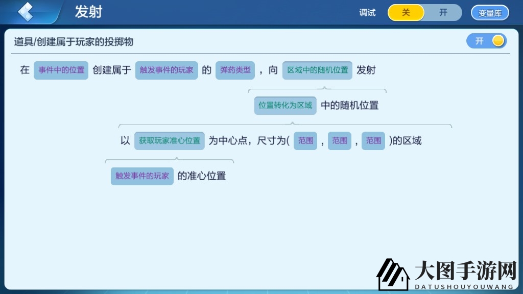Click the 道具/创建属于玩家的投掷物 header
Screen dimensions: 523x294
tap(73, 42)
